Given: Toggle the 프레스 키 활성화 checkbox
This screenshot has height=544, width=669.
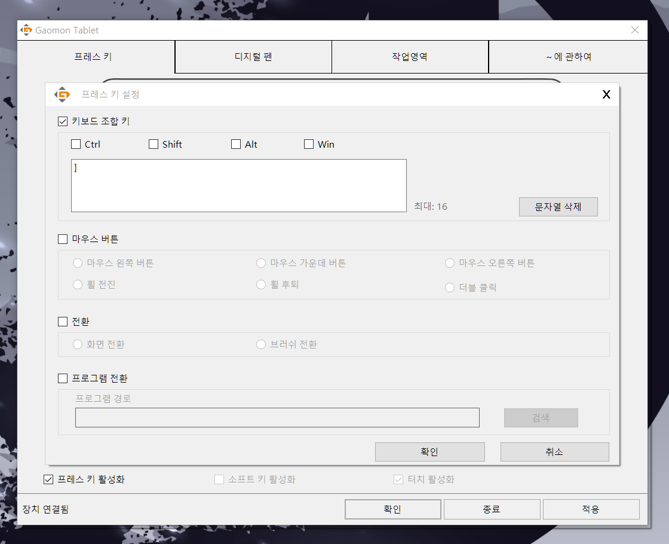Looking at the screenshot, I should [48, 479].
